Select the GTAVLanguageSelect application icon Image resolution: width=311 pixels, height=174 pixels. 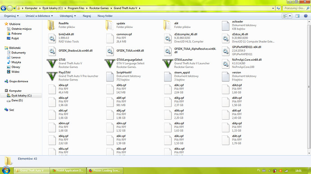pos(110,63)
